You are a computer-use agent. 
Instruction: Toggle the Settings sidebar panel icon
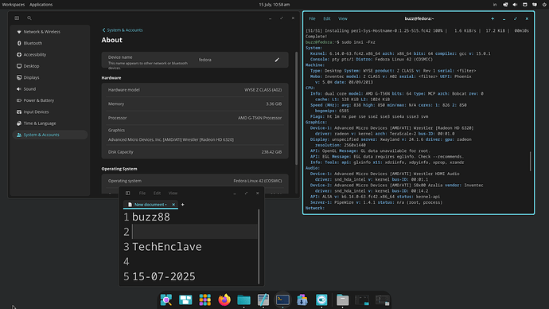point(17,18)
